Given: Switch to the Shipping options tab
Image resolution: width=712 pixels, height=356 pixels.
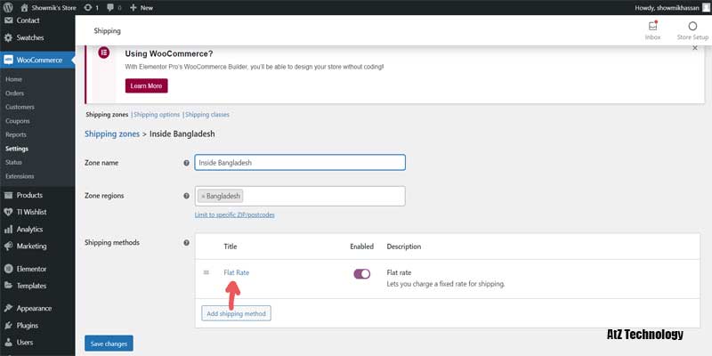Looking at the screenshot, I should pyautogui.click(x=156, y=115).
